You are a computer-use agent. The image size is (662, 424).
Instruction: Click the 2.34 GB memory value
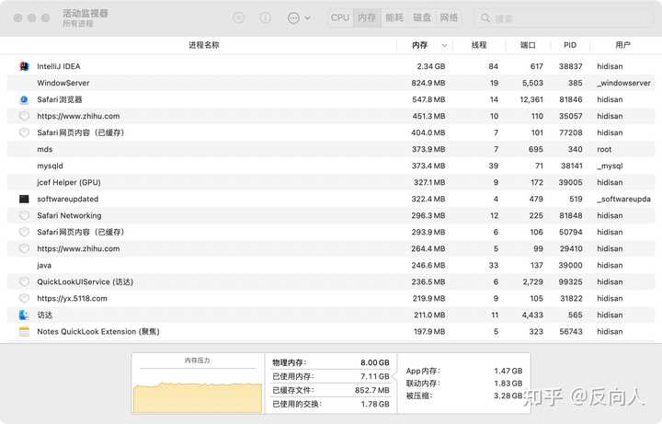430,66
